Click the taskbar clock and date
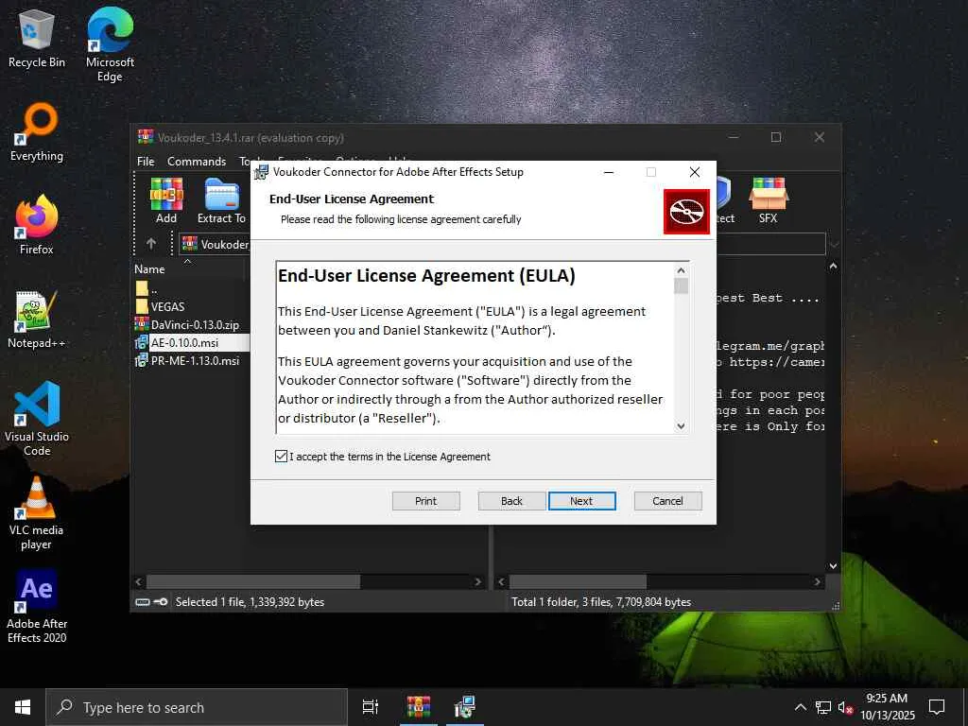Image resolution: width=968 pixels, height=726 pixels. tap(887, 707)
